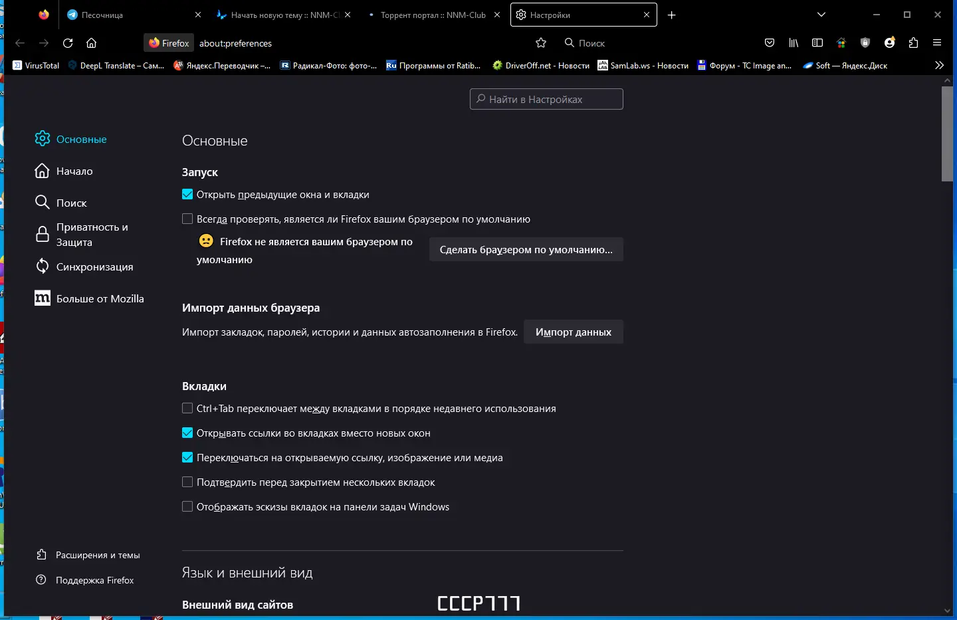Open the Firefox account menu
Viewport: 957px width, 620px height.
[x=889, y=43]
